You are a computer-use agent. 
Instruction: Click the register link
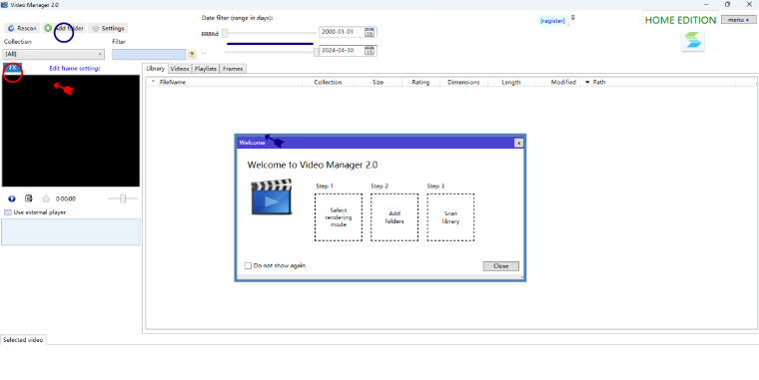(x=552, y=21)
